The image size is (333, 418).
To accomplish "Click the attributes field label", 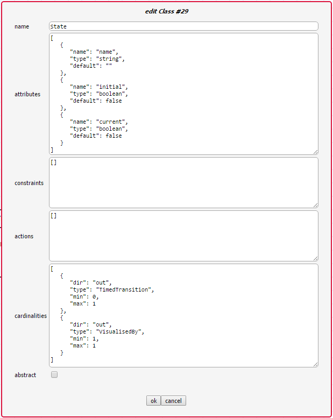I will [27, 94].
